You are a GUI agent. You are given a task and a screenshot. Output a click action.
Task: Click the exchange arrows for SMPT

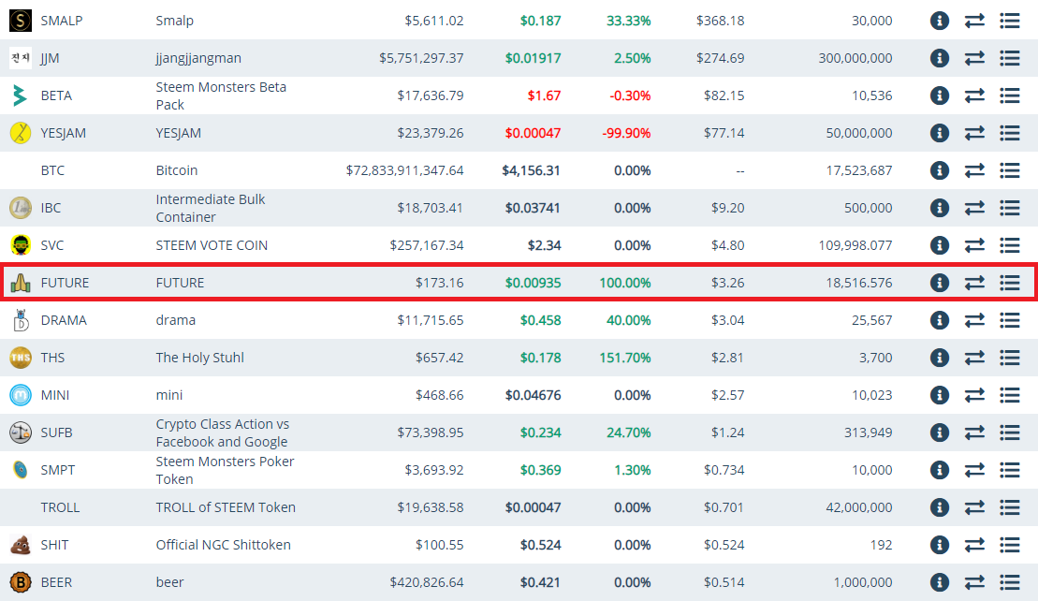point(973,470)
